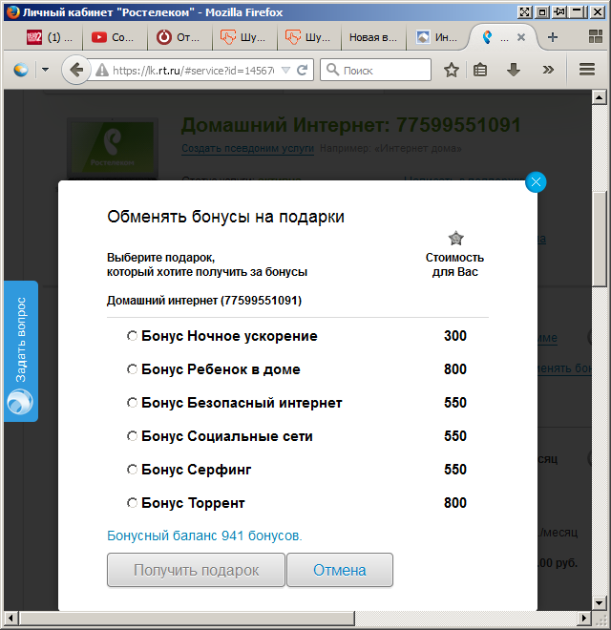611x630 pixels.
Task: Select the Бонус Ночное ускорение radio button
Action: [x=133, y=336]
